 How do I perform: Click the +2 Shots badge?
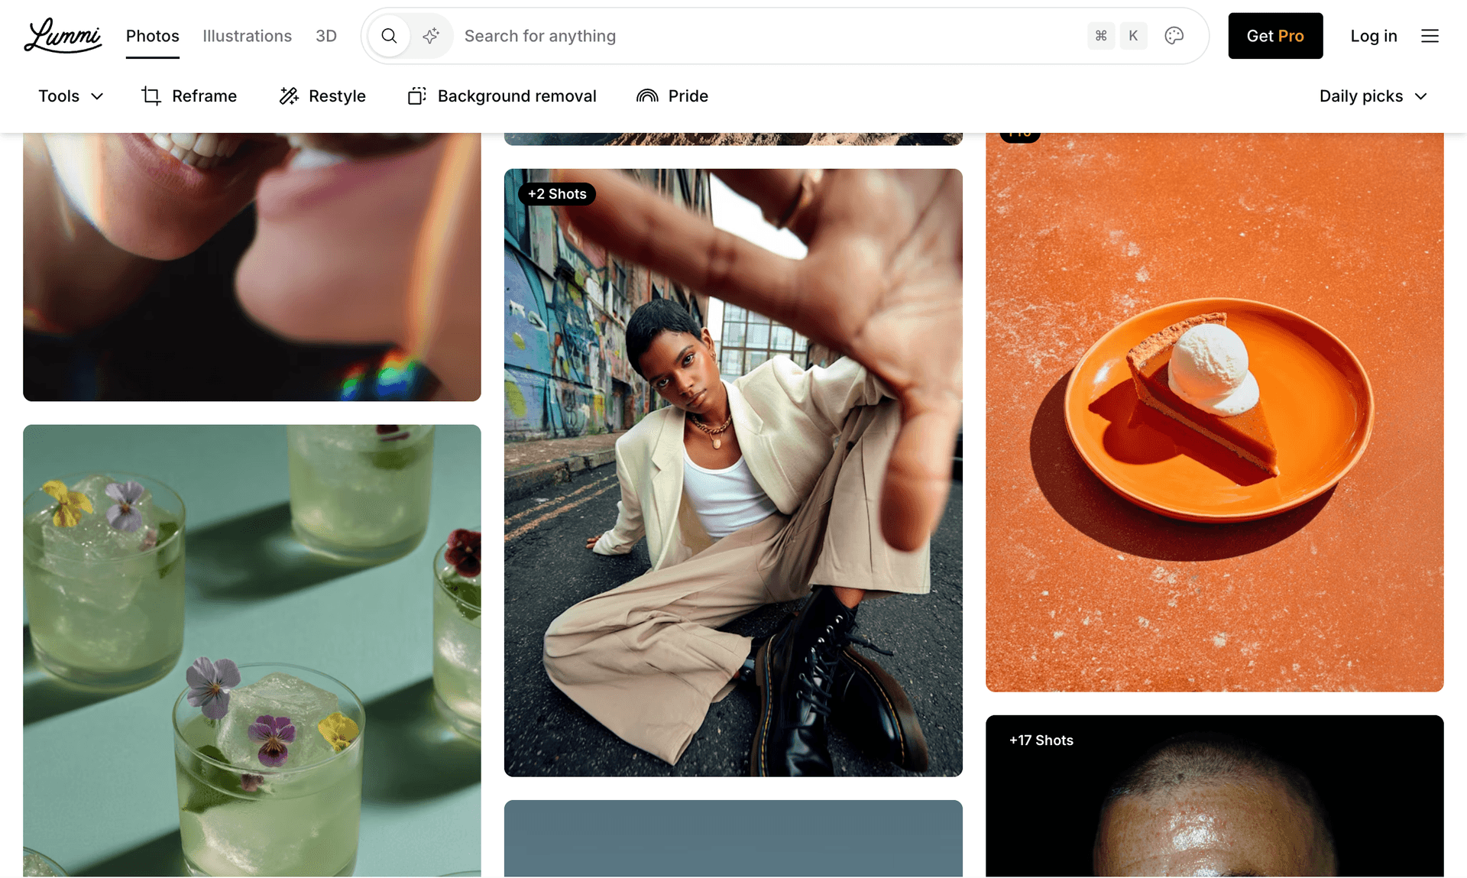pyautogui.click(x=557, y=194)
